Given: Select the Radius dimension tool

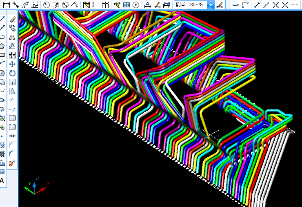Looking at the screenshot, I should 47,4.
